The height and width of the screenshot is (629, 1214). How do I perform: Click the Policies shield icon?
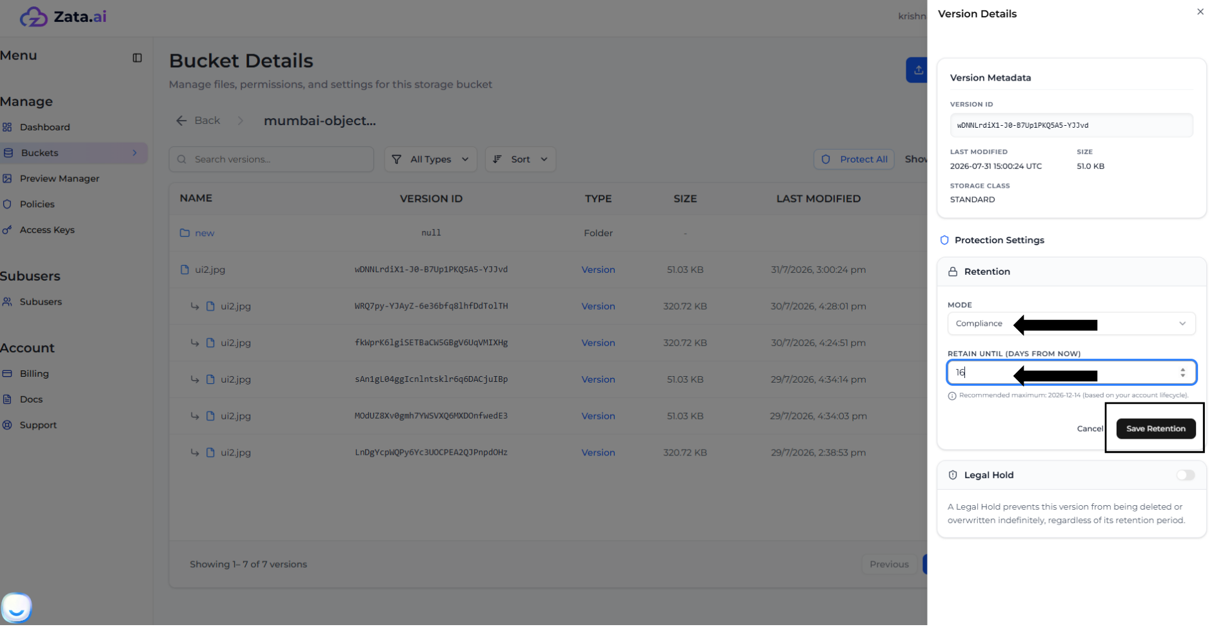pyautogui.click(x=7, y=205)
